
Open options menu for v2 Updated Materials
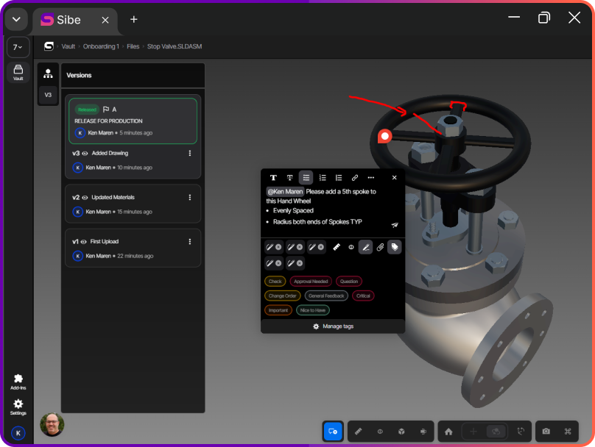point(190,197)
